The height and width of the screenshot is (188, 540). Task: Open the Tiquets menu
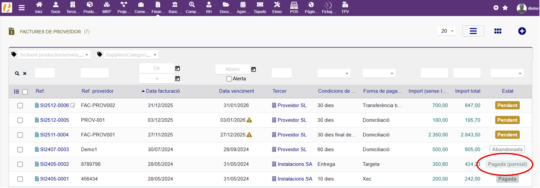(x=260, y=8)
